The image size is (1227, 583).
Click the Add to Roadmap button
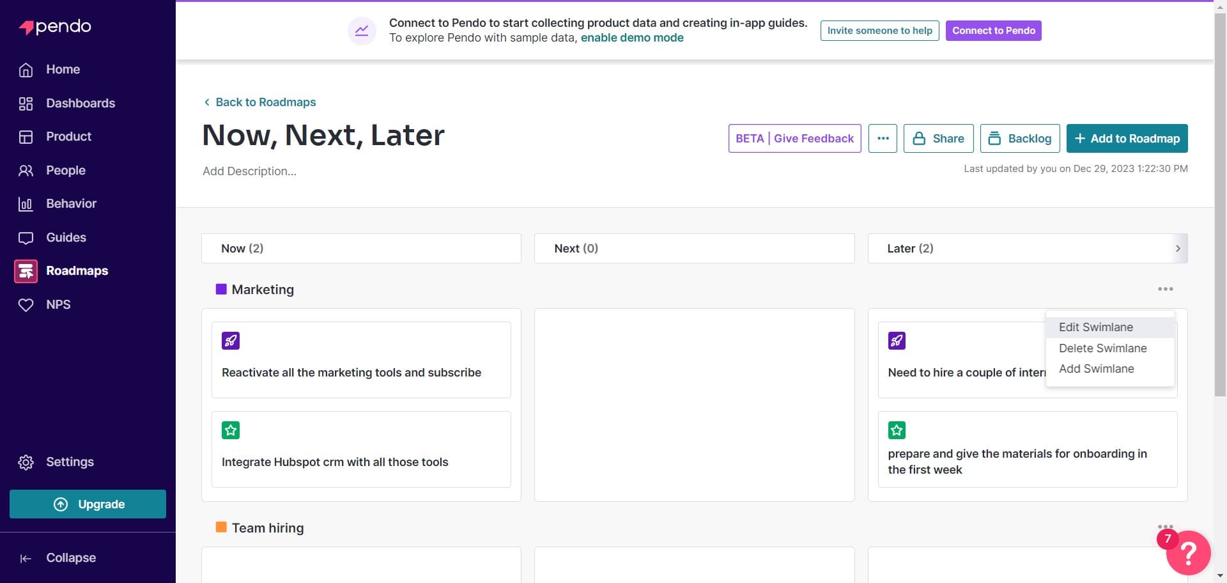(1126, 138)
